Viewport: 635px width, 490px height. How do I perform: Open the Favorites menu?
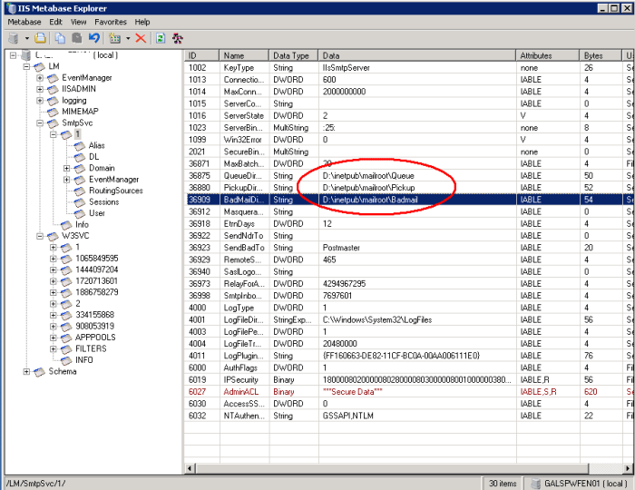tap(112, 22)
